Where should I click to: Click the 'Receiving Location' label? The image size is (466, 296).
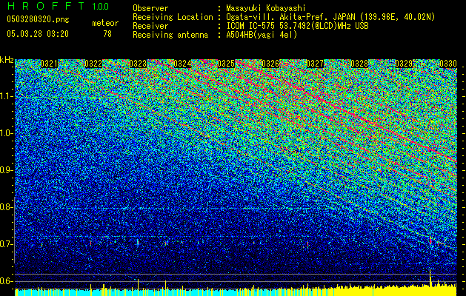pos(173,17)
